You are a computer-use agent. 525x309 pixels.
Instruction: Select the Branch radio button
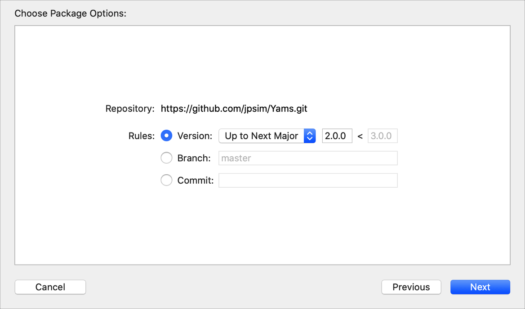166,158
